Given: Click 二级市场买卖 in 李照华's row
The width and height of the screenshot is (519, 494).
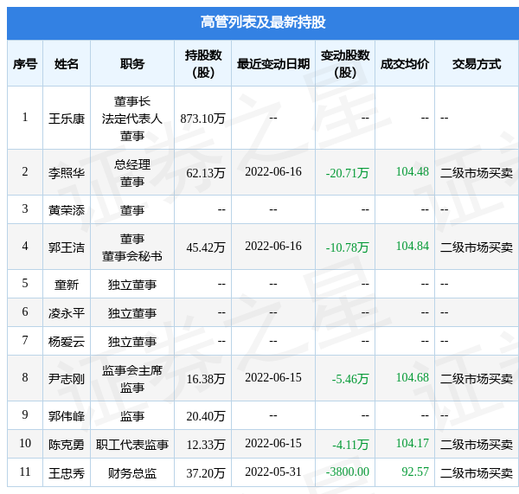Looking at the screenshot, I should pos(477,173).
